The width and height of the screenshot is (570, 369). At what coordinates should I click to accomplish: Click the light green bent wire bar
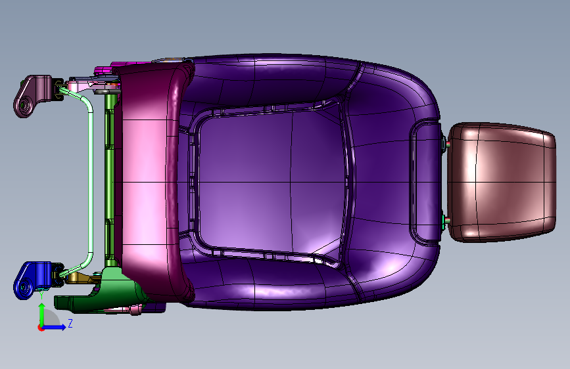coord(90,182)
